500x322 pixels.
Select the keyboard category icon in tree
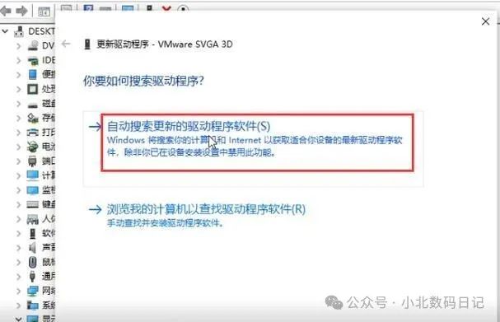[x=32, y=204]
